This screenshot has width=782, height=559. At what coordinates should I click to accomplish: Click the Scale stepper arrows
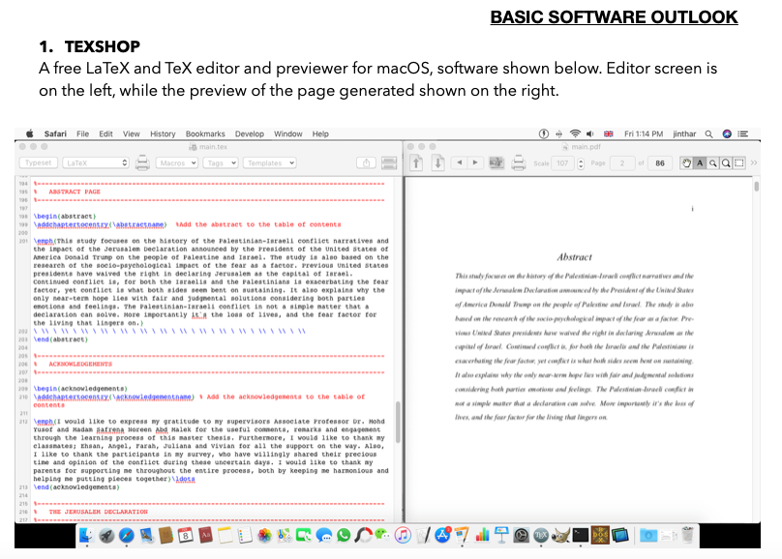click(x=581, y=163)
